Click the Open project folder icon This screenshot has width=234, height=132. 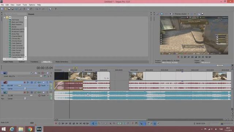click(x=5, y=9)
